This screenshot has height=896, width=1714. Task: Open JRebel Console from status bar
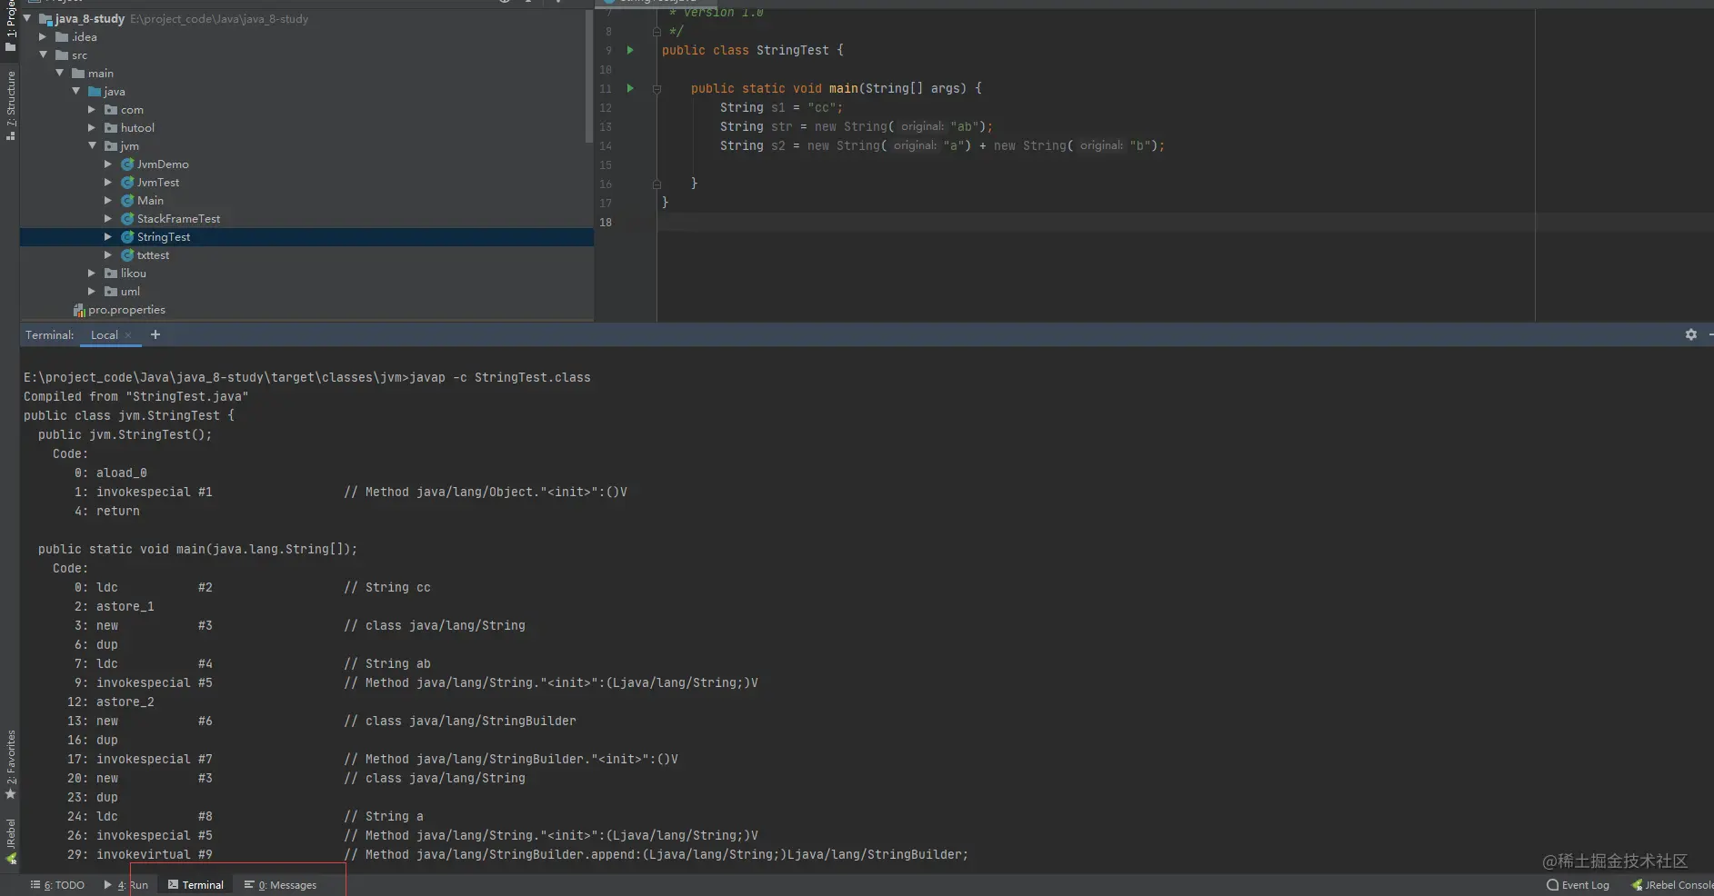click(x=1672, y=885)
